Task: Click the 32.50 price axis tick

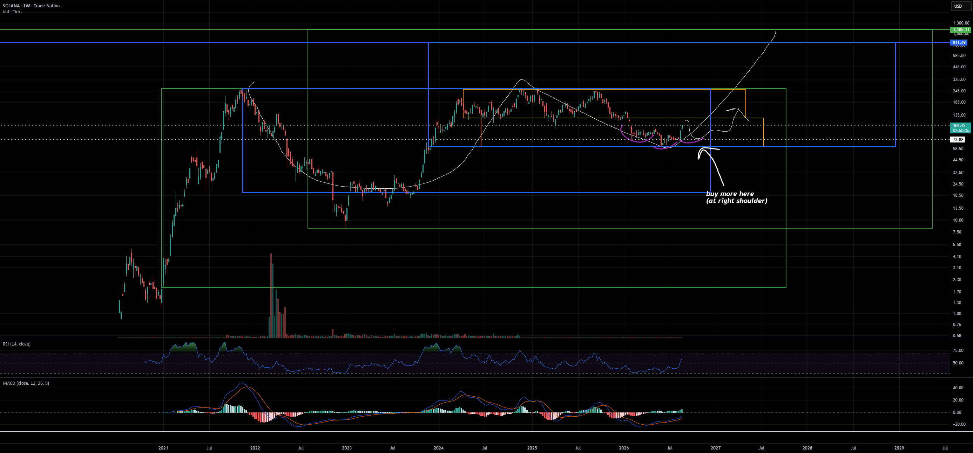Action: [958, 173]
